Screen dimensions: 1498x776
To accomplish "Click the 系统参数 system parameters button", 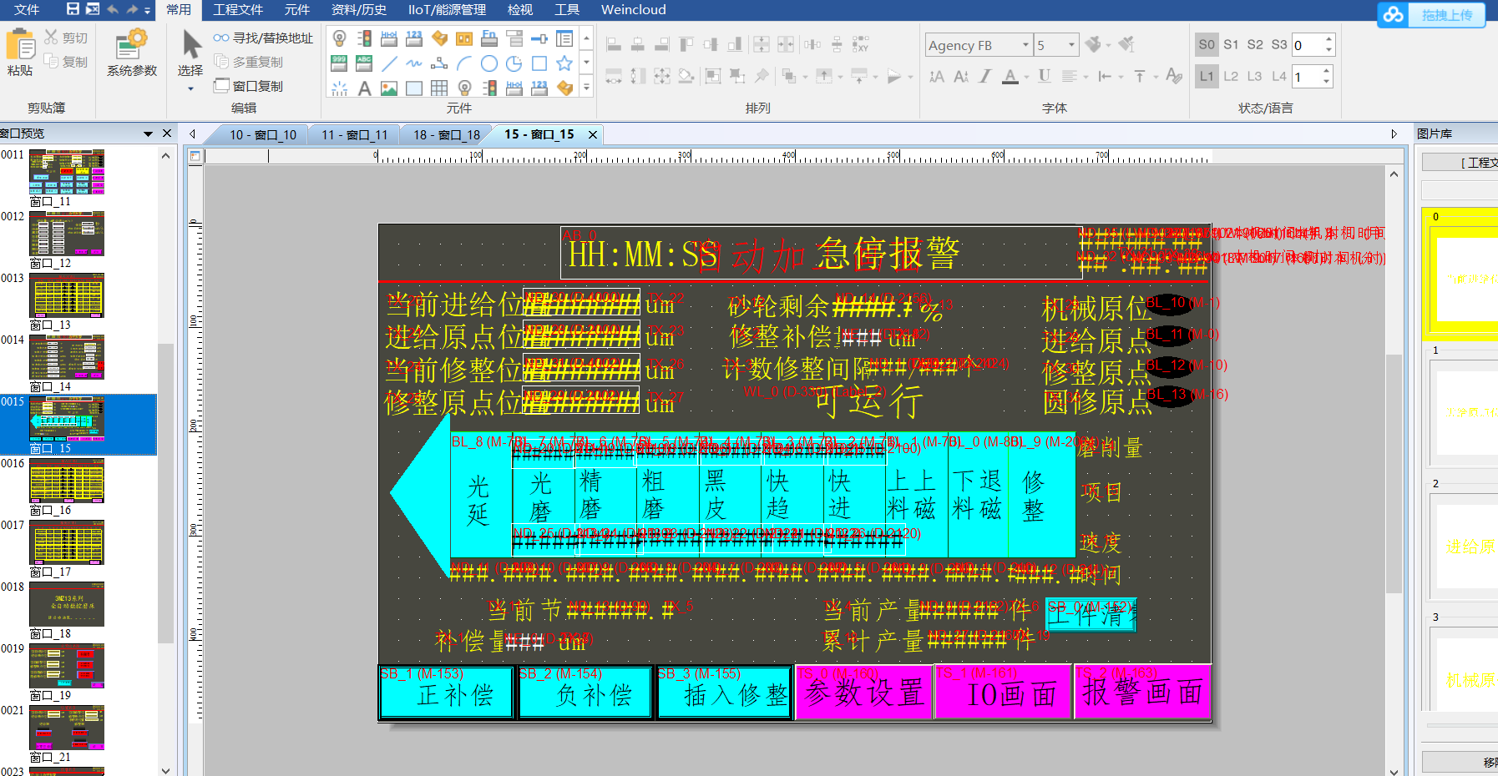I will pyautogui.click(x=132, y=53).
